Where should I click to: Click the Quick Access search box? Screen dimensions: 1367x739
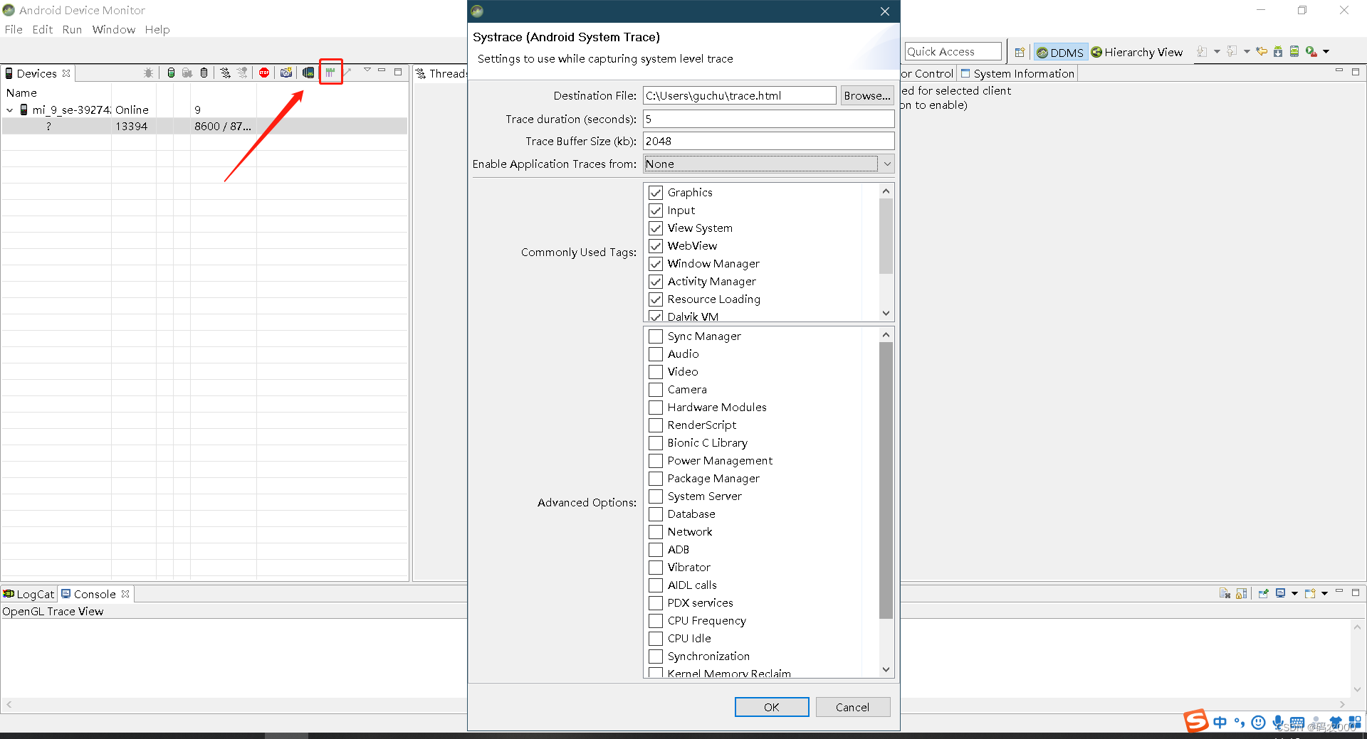click(x=953, y=51)
